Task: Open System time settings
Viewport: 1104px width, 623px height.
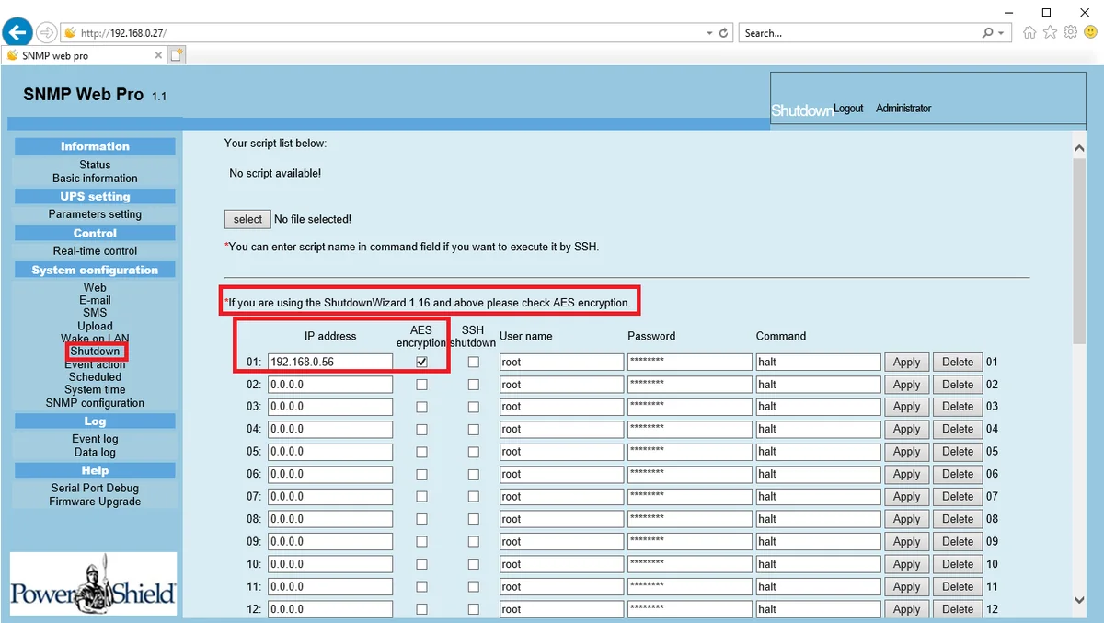Action: (x=95, y=389)
